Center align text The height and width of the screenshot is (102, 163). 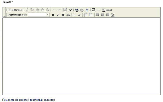102,15
